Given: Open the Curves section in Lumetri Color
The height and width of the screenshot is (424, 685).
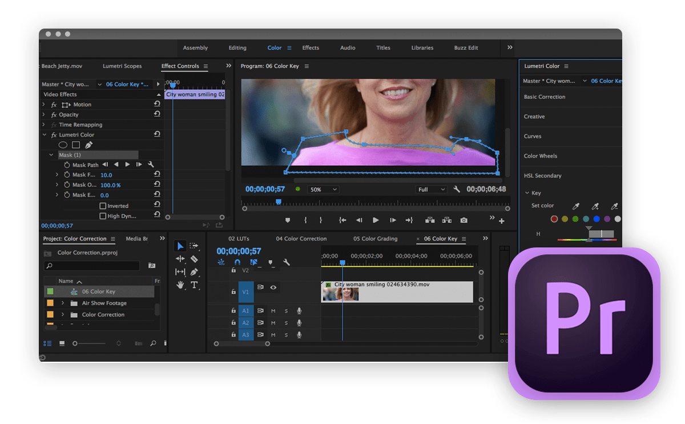Looking at the screenshot, I should pos(533,136).
